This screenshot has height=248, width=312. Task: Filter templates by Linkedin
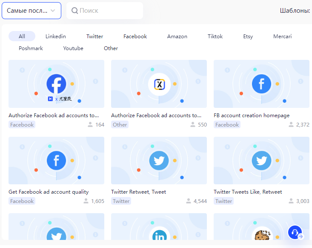pyautogui.click(x=56, y=37)
